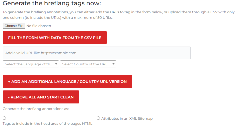Image resolution: width=240 pixels, height=127 pixels.
Task: Click 'Tags to include in the head area' label
Action: [x=47, y=123]
